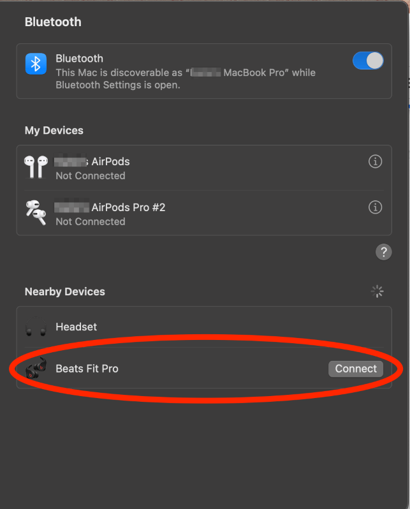Click the Nearby Devices scanning spinner
Viewport: 410px width, 509px height.
[x=377, y=291]
